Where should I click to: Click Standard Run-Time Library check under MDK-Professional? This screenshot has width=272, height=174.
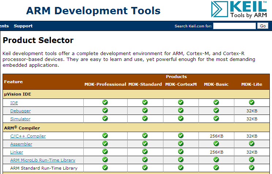click(x=105, y=167)
